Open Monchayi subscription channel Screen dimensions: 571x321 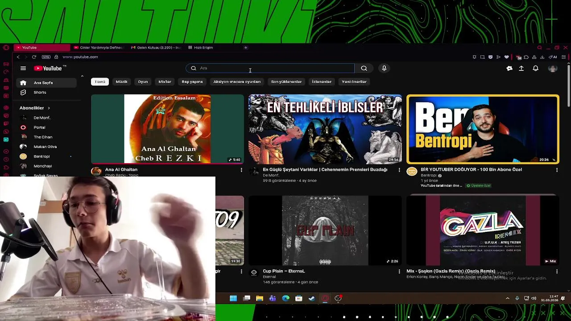tap(44, 166)
